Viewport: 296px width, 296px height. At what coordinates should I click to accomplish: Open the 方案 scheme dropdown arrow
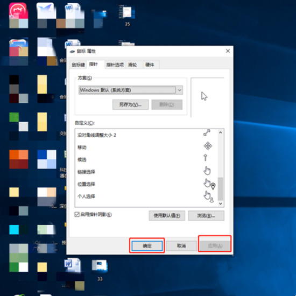[179, 90]
